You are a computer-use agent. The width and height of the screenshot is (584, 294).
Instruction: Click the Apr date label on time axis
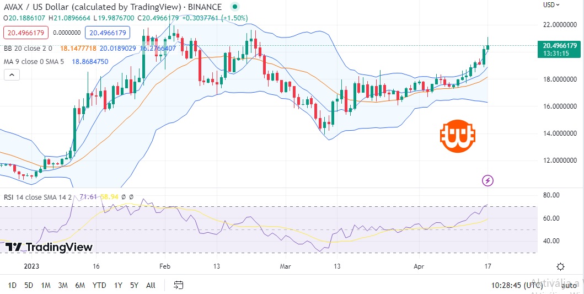[x=419, y=266]
